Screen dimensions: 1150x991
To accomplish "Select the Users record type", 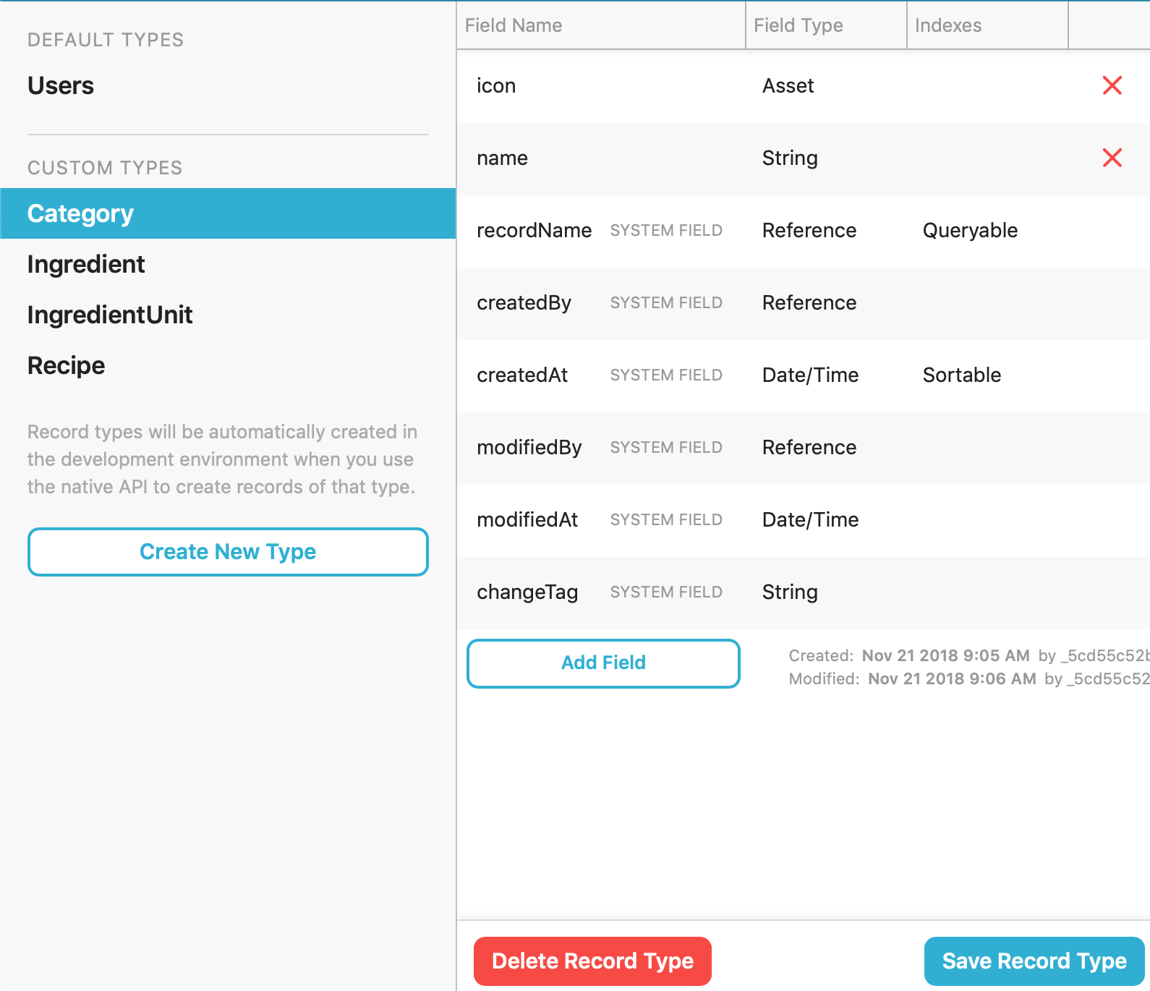I will click(61, 86).
